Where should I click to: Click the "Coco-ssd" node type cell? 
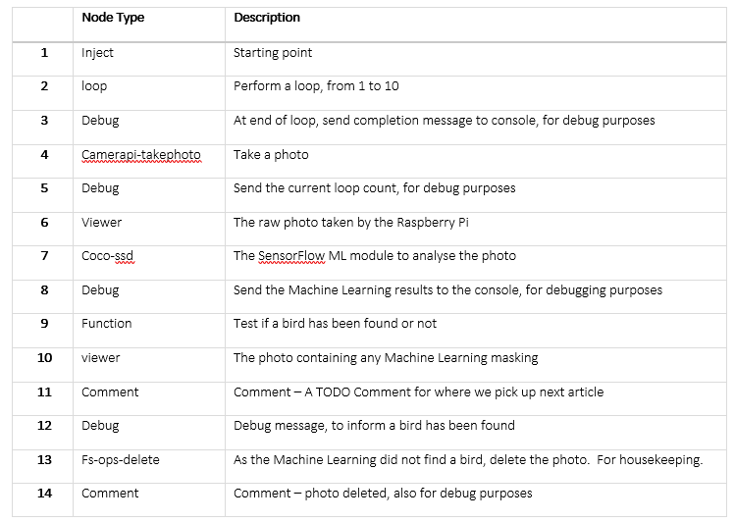pos(107,256)
